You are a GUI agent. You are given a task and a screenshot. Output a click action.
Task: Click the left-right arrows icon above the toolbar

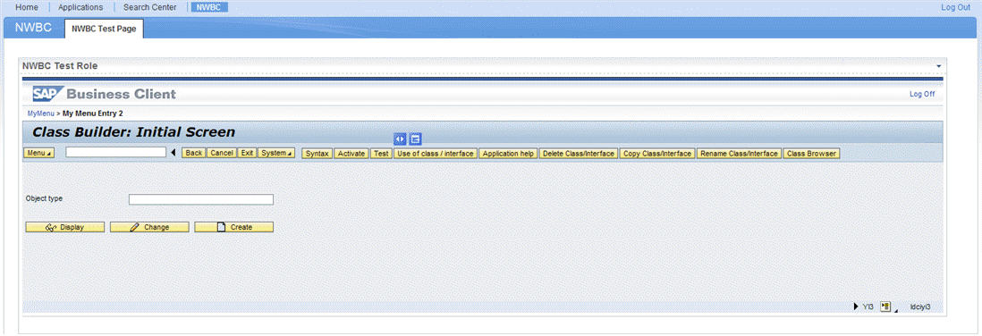point(400,139)
